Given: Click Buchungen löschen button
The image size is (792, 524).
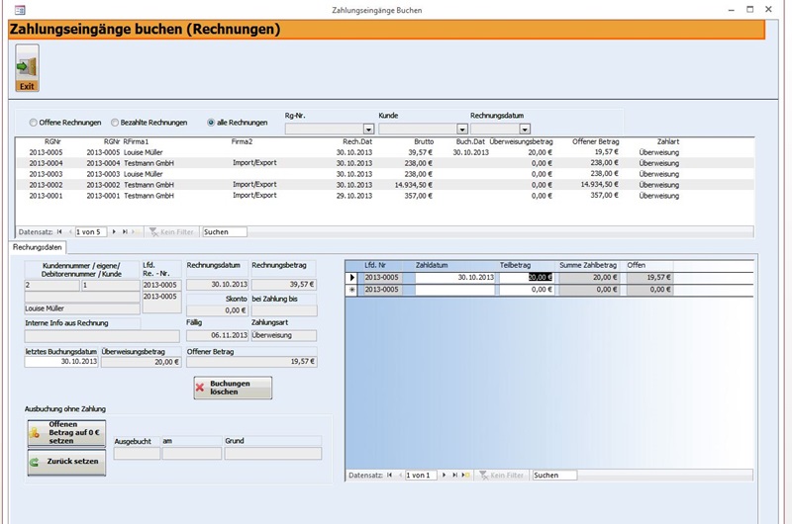Looking at the screenshot, I should coord(233,388).
